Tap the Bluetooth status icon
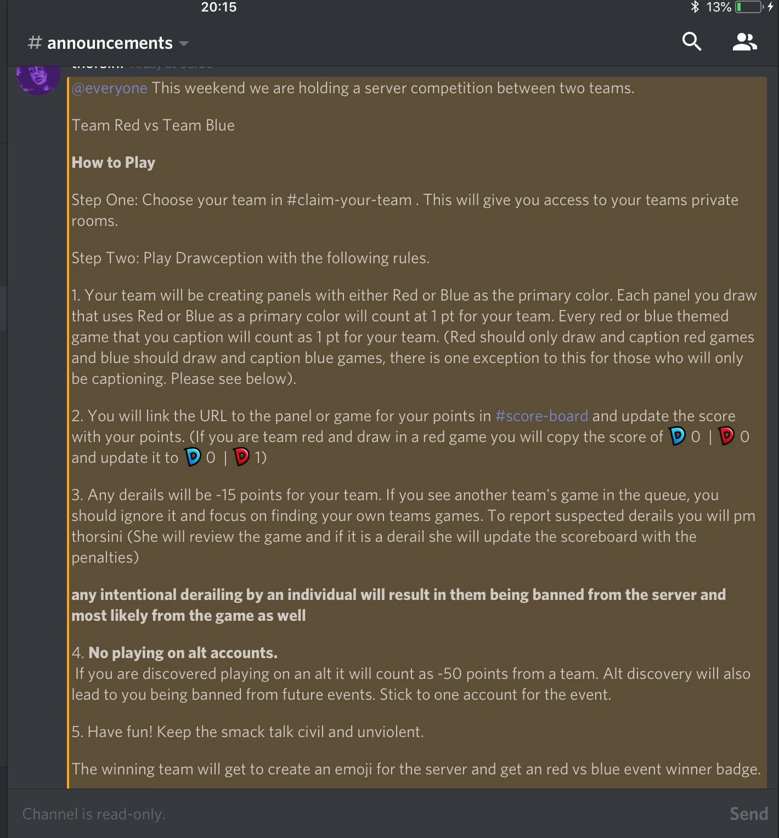 (x=695, y=7)
